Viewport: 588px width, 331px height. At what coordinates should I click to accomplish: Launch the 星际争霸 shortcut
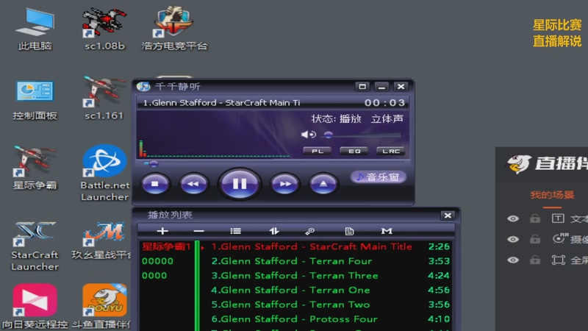click(x=35, y=168)
